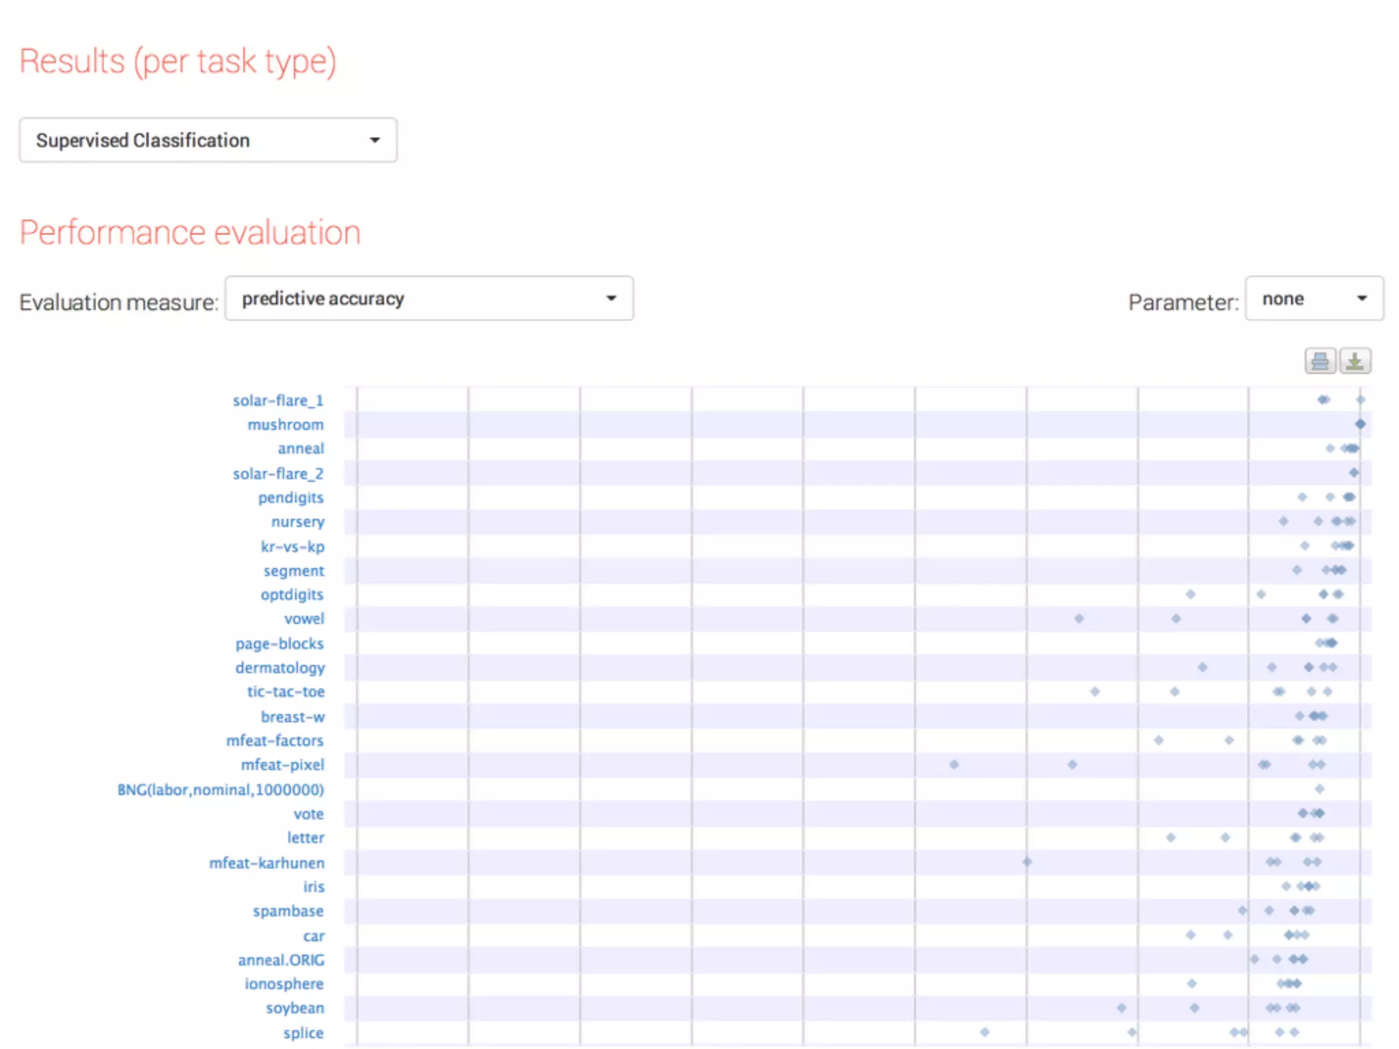The width and height of the screenshot is (1399, 1049).
Task: Click the download chart icon
Action: point(1355,361)
